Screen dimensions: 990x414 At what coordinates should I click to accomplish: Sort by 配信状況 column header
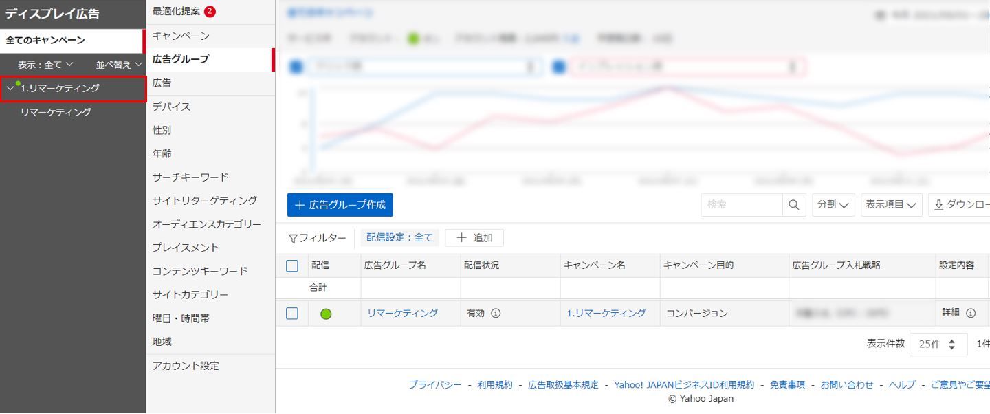click(x=482, y=265)
